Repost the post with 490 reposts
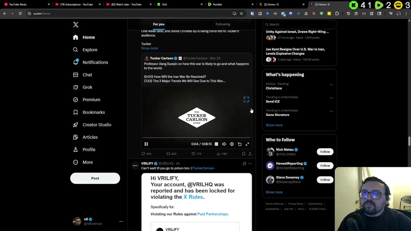 [171, 154]
